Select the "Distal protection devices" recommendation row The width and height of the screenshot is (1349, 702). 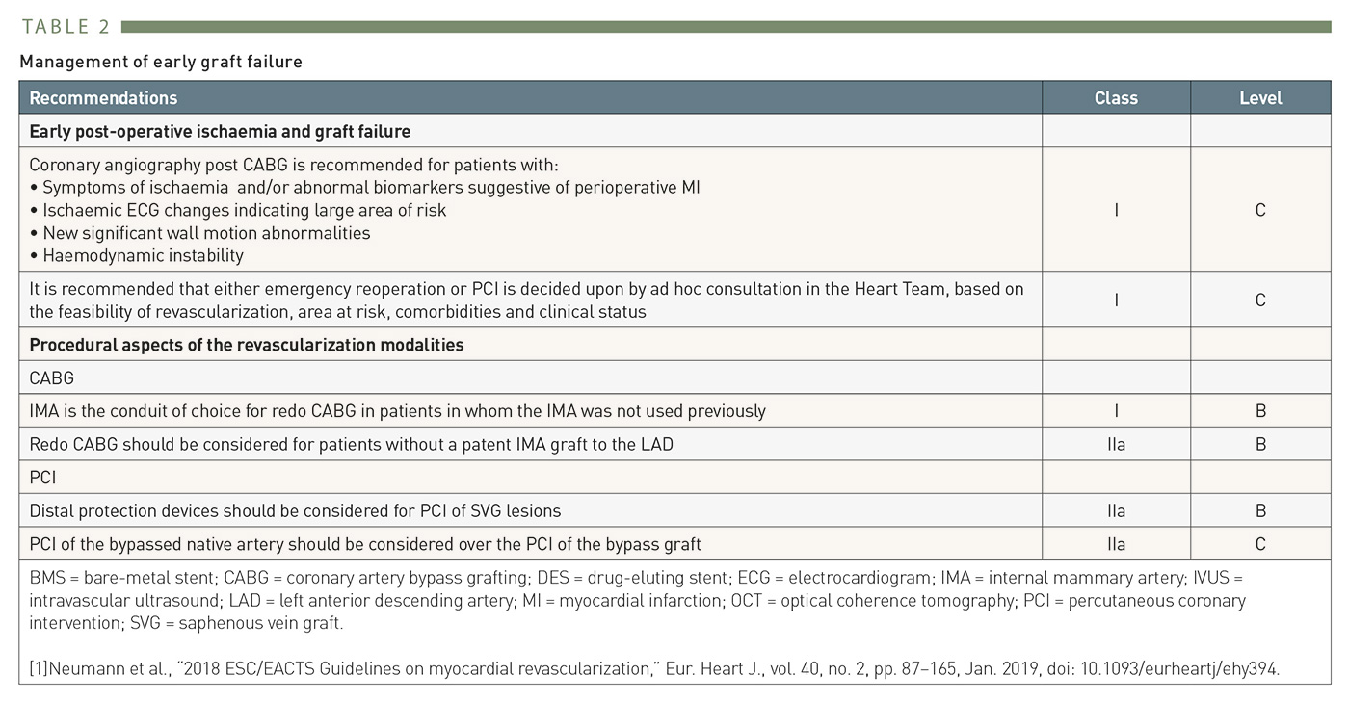pos(295,510)
